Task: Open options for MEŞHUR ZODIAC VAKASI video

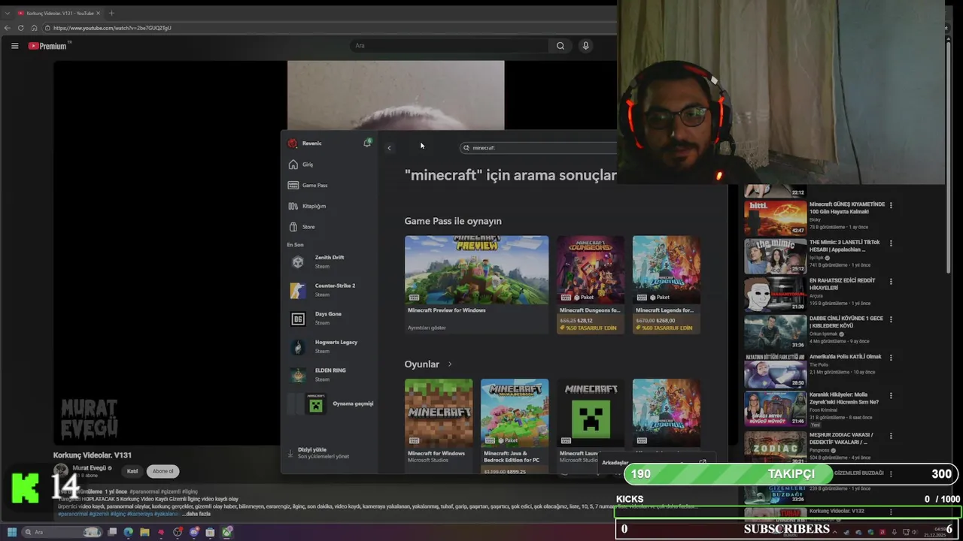Action: pyautogui.click(x=891, y=435)
